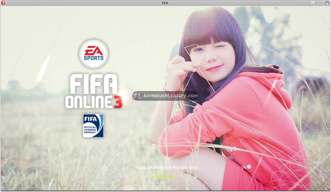331x192 pixels.
Task: Click the square window icon in title bar
Action: pos(313,3)
